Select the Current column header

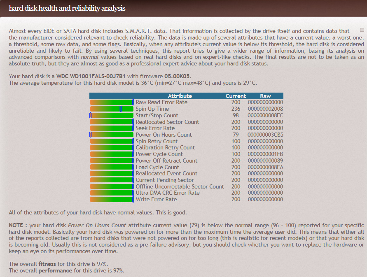(x=236, y=96)
